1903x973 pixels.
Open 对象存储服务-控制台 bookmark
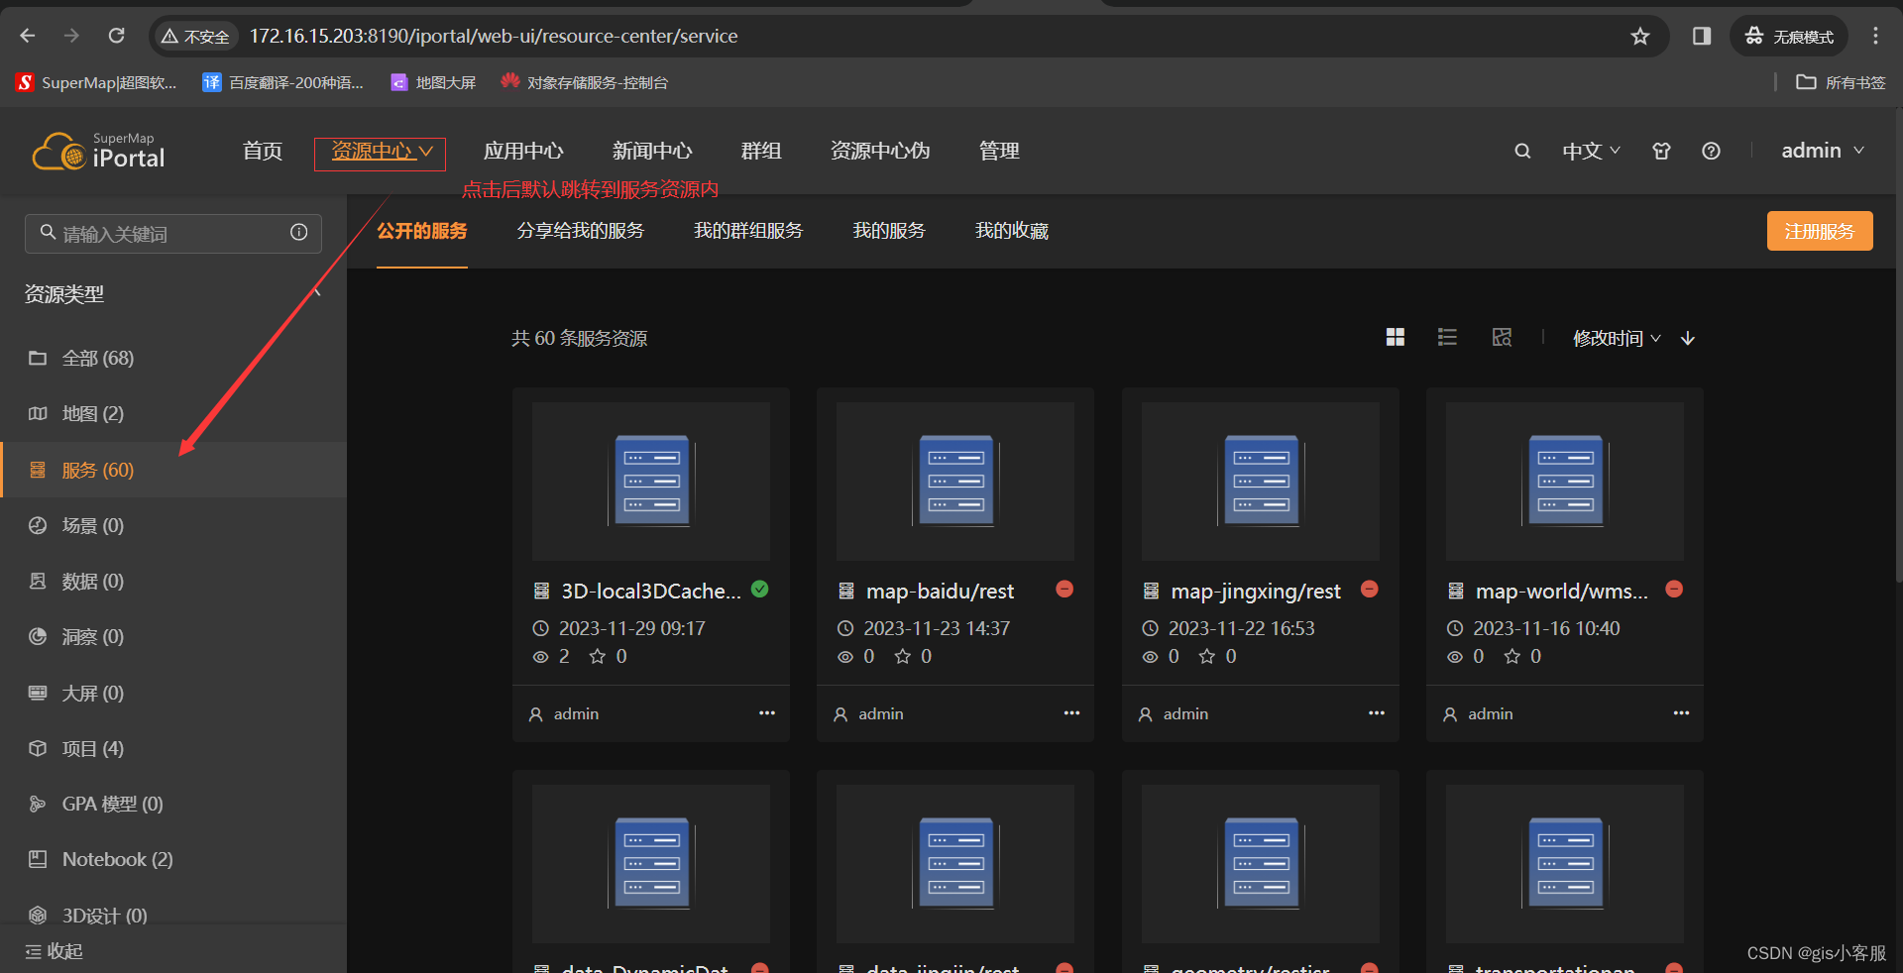pyautogui.click(x=585, y=82)
